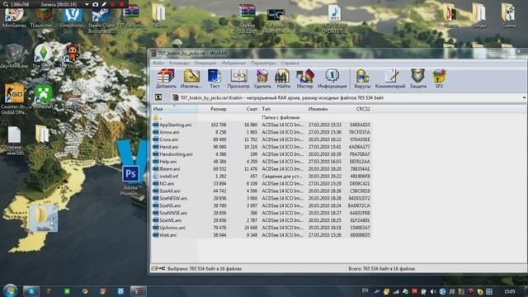The height and width of the screenshot is (297, 528).
Task: Select the NO.ani file
Action: pyautogui.click(x=261, y=183)
